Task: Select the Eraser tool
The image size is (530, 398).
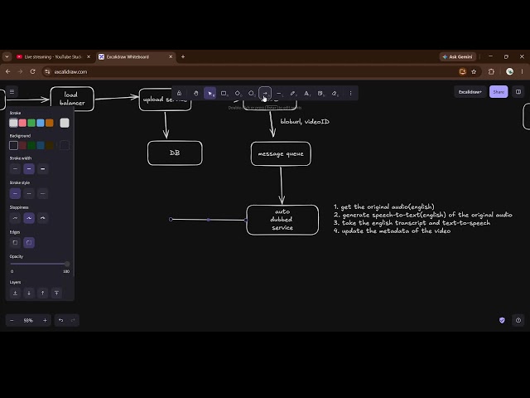Action: point(335,93)
